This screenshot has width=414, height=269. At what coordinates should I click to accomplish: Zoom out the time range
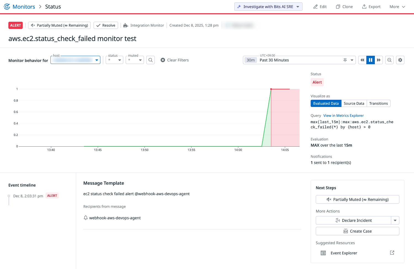(x=389, y=60)
